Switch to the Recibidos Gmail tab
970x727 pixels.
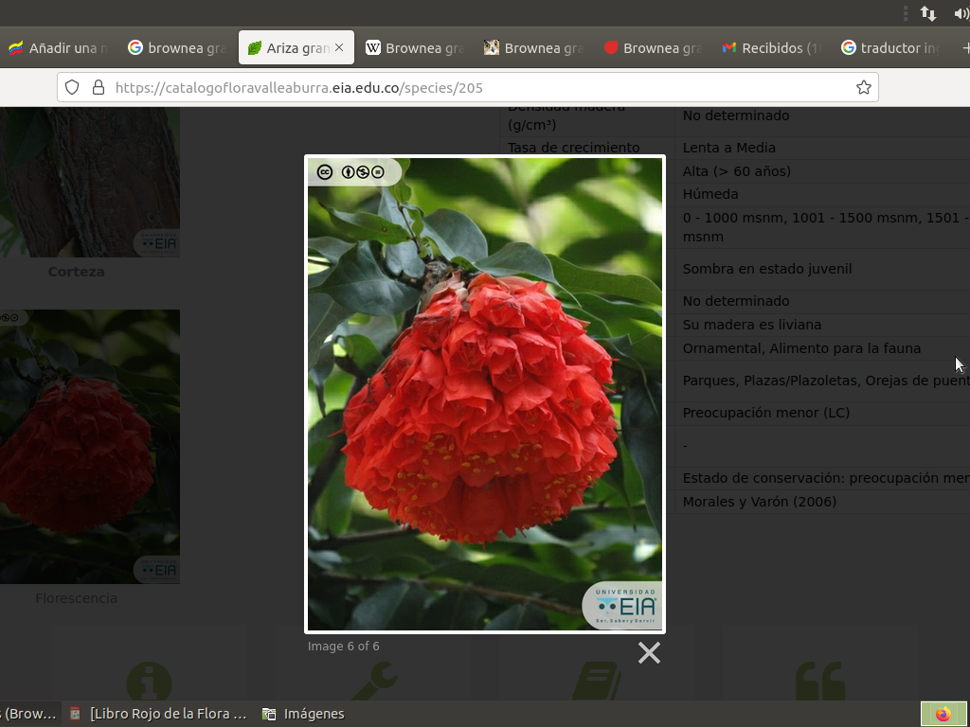tap(771, 47)
